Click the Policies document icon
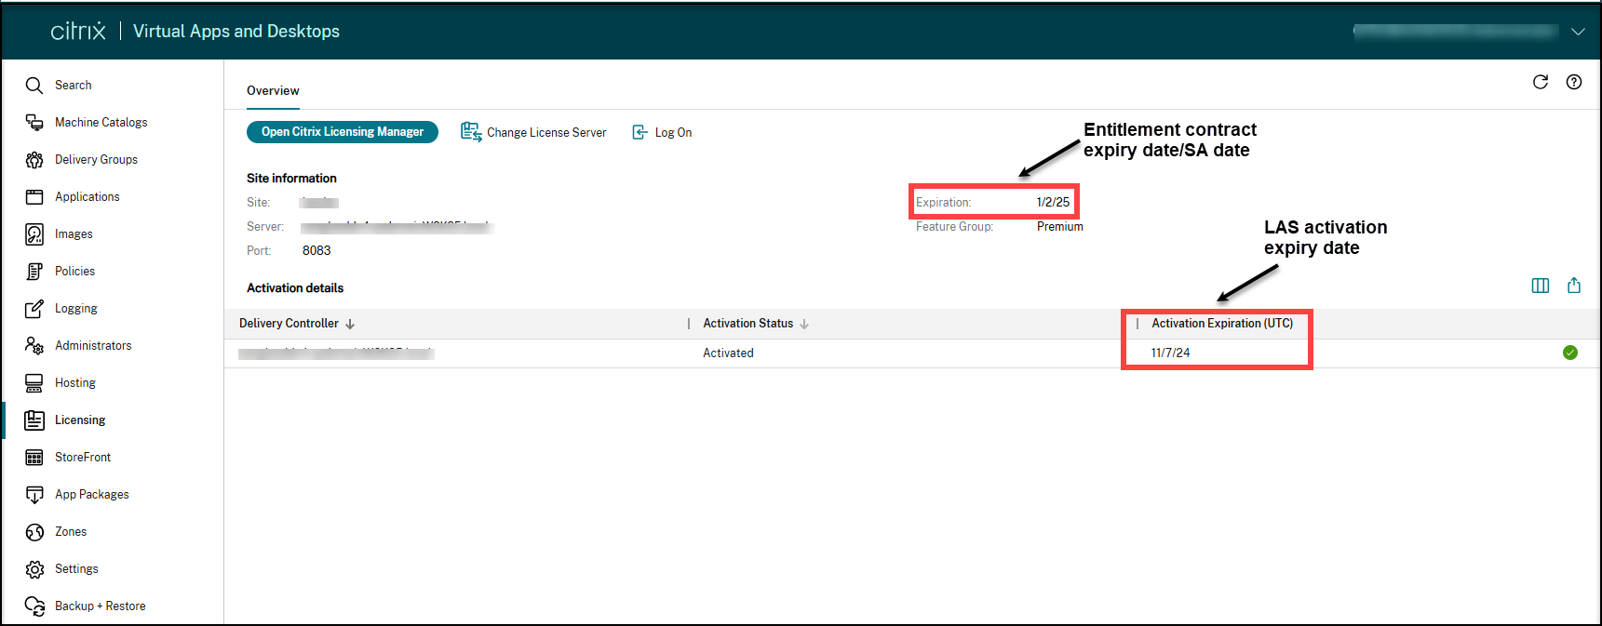This screenshot has height=626, width=1602. click(34, 272)
